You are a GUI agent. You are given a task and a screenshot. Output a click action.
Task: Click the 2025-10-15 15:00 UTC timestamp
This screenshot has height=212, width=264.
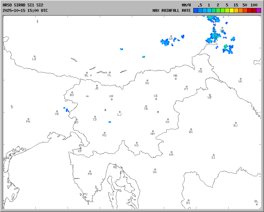coord(25,10)
